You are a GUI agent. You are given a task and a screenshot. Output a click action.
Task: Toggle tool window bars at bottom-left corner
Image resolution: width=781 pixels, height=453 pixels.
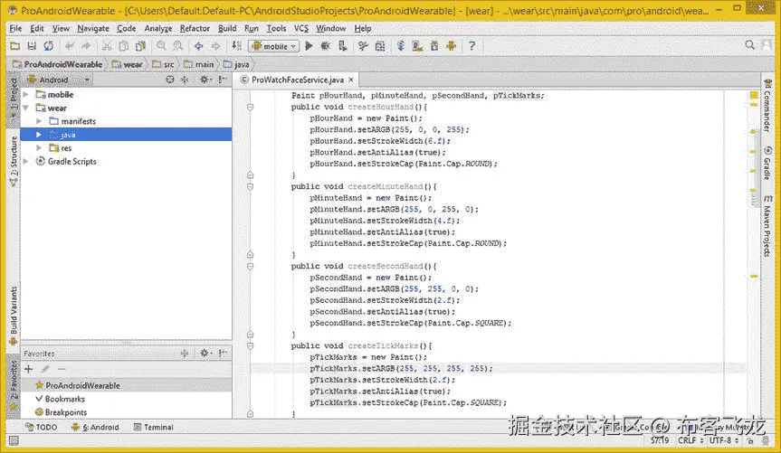(14, 440)
